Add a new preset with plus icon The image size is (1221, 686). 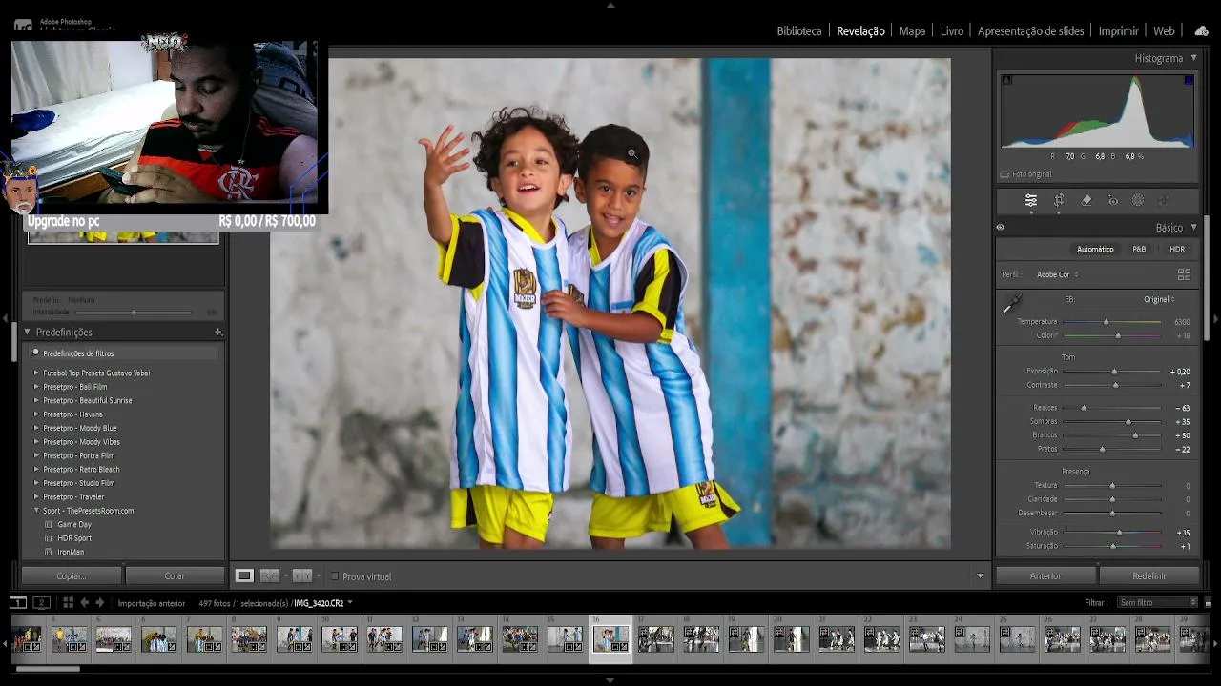218,332
